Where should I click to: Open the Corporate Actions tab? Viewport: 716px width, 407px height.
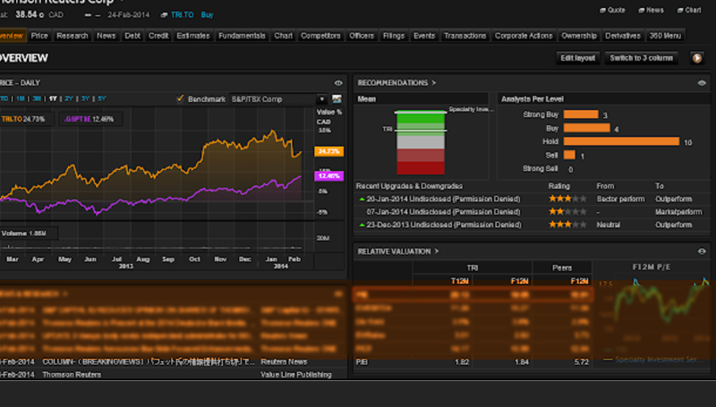pos(525,36)
